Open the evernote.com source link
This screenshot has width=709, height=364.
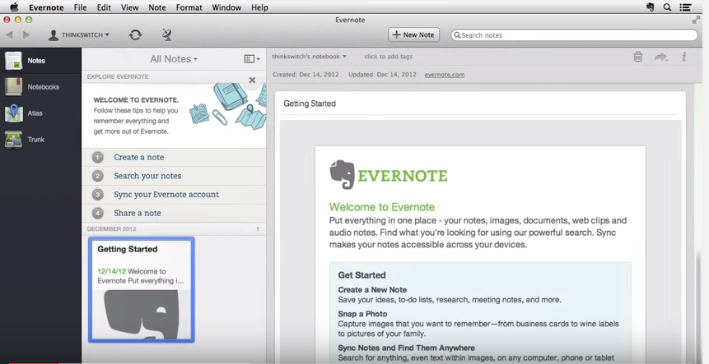click(x=444, y=75)
